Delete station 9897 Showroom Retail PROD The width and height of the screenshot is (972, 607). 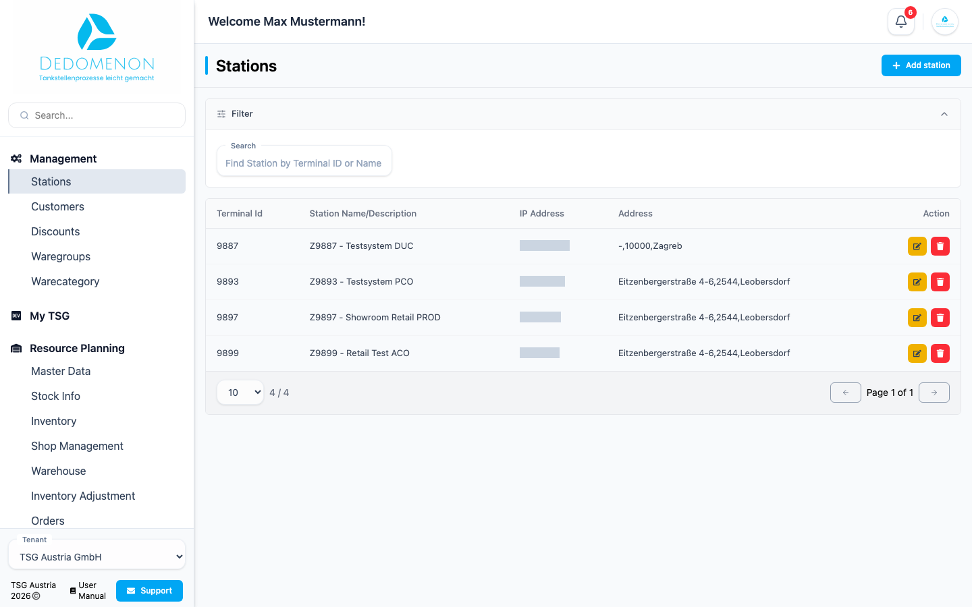coord(940,318)
